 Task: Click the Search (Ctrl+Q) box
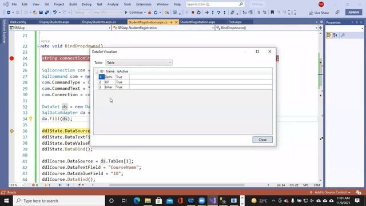pyautogui.click(x=215, y=4)
